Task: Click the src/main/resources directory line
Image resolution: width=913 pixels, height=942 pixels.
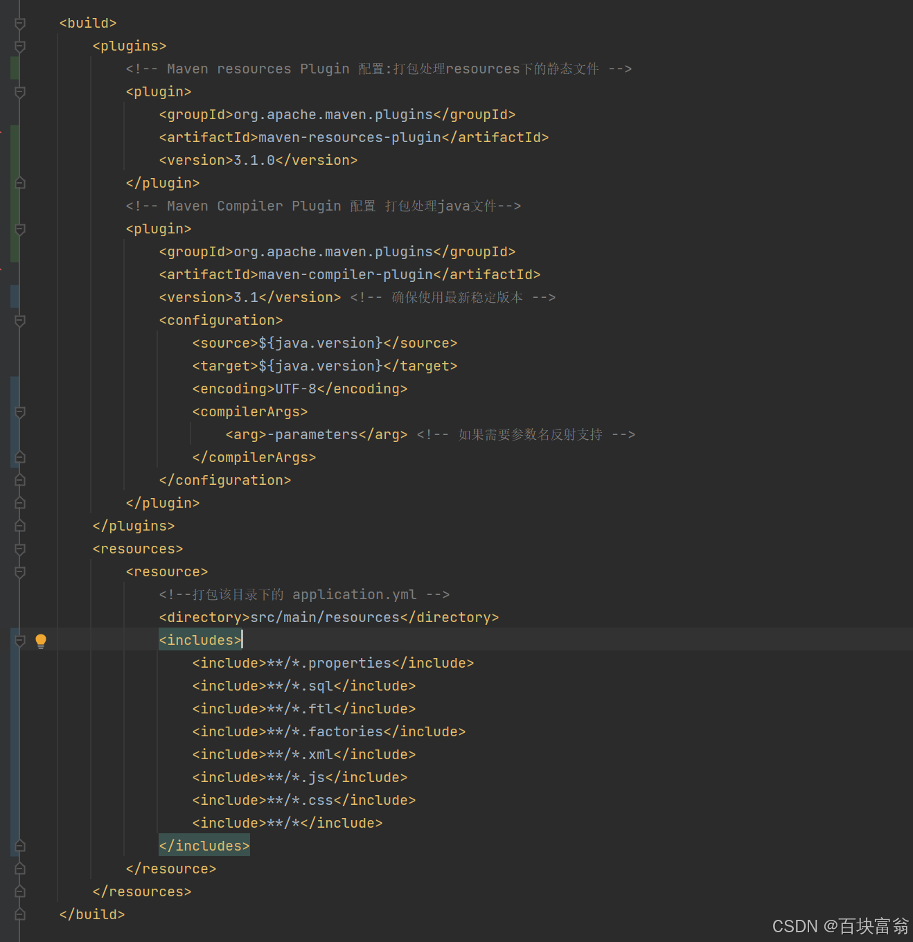Action: 329,618
